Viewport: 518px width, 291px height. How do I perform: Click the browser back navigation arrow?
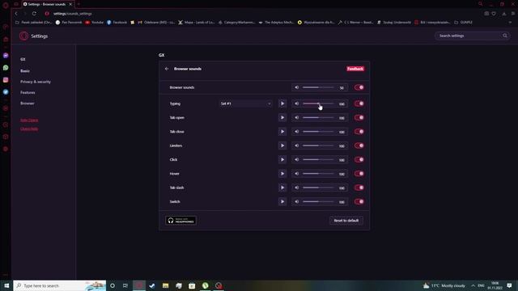(16, 14)
